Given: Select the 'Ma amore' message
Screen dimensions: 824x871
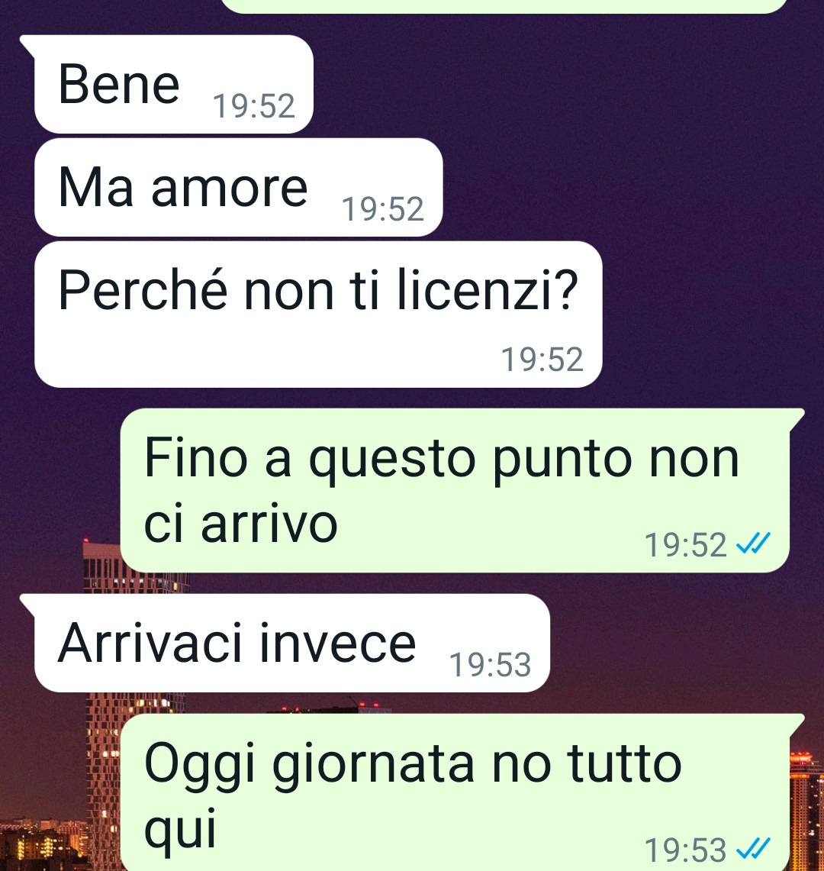Looking at the screenshot, I should (x=239, y=187).
